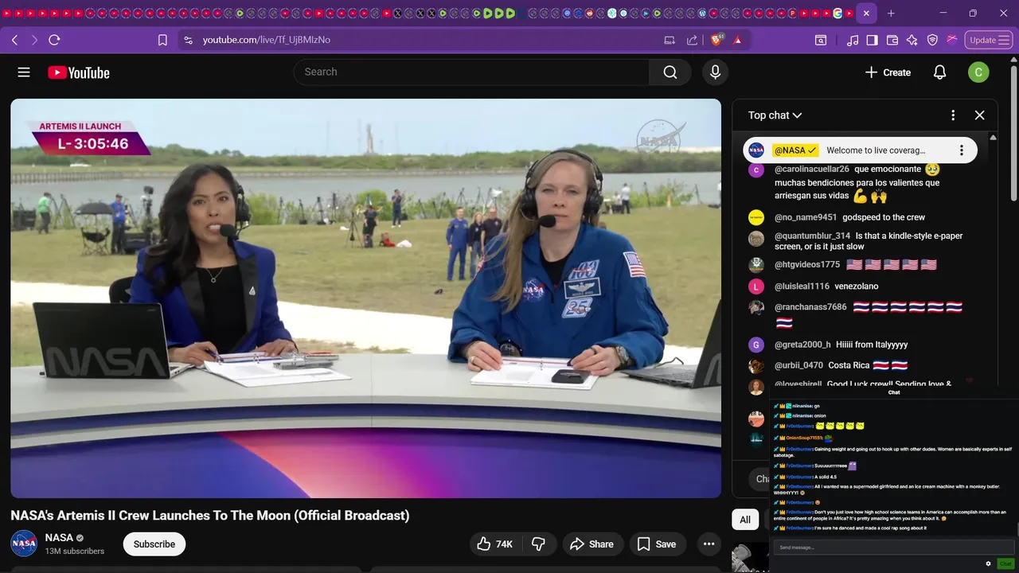Screen dimensions: 1019x573
Task: Click username @urbii_0470 in chat
Action: pos(798,365)
